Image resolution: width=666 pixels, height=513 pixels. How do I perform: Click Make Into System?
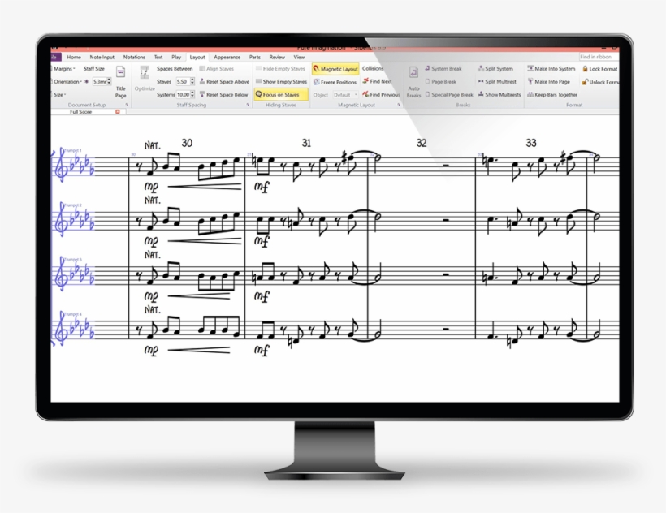551,69
